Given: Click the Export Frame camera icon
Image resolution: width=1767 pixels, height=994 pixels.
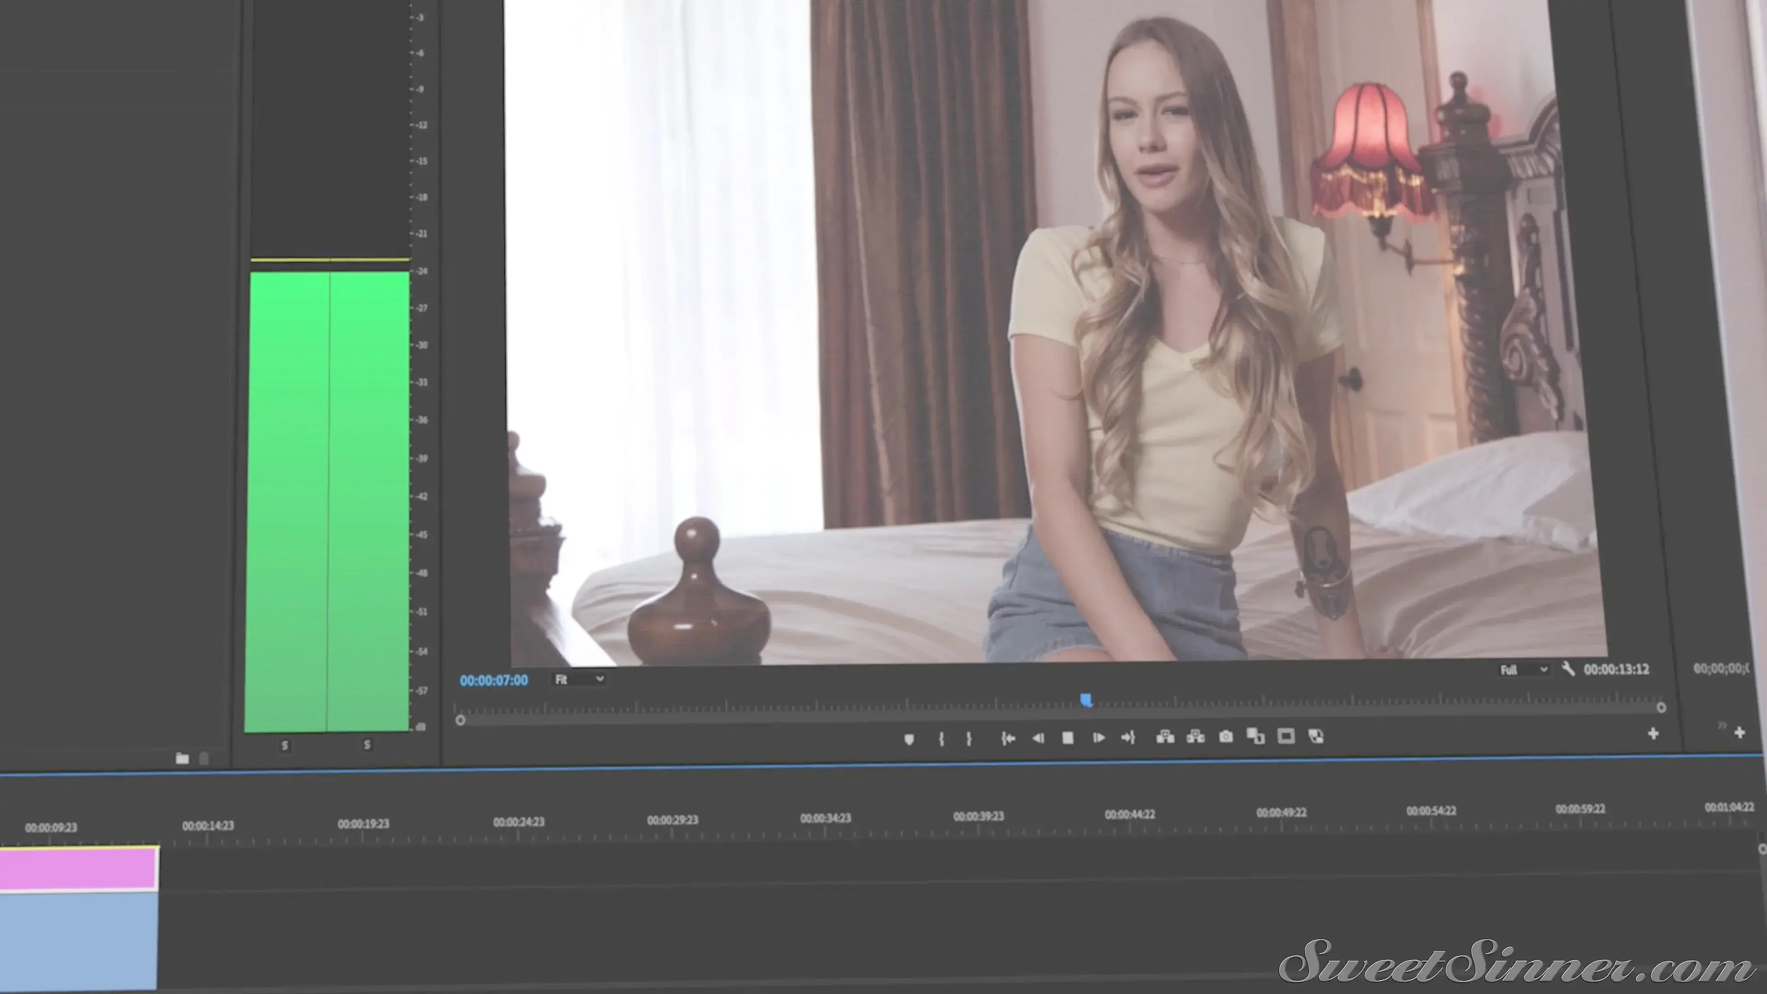Looking at the screenshot, I should coord(1226,737).
